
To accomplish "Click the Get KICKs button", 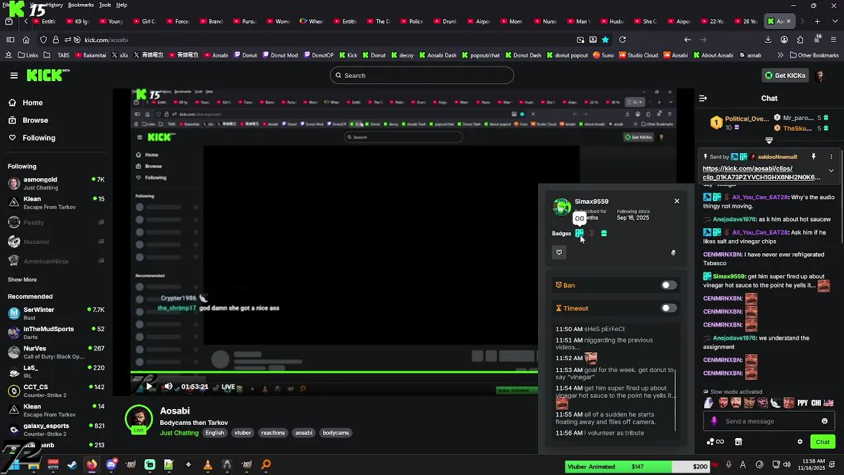I will [x=785, y=75].
